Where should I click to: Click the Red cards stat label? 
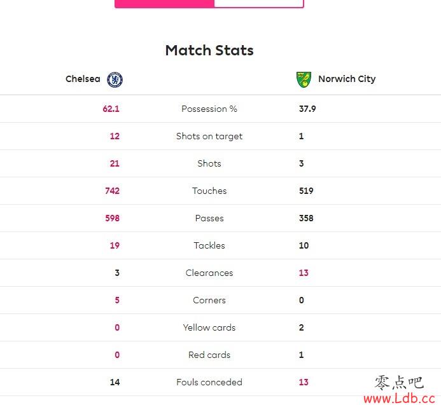209,355
